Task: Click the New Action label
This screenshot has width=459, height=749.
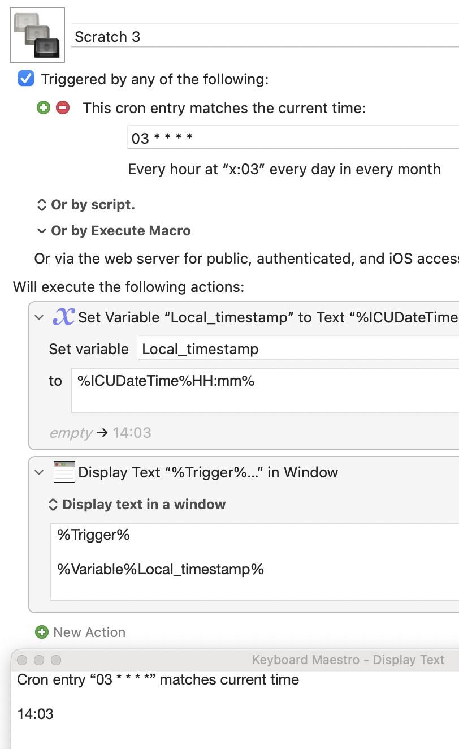Action: 89,632
